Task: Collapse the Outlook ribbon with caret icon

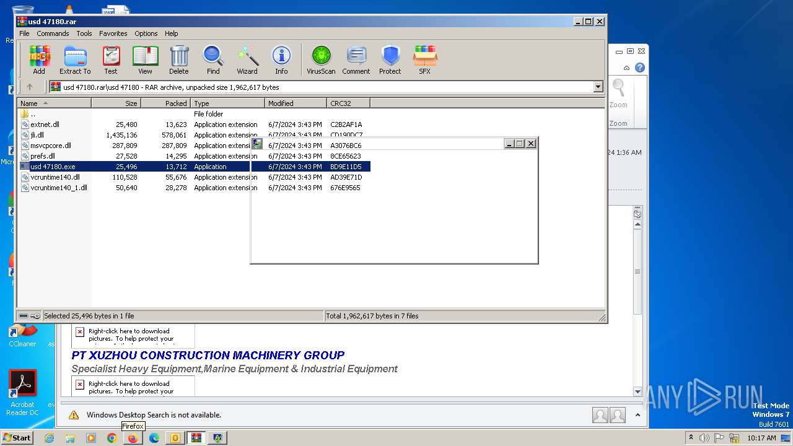Action: point(627,68)
